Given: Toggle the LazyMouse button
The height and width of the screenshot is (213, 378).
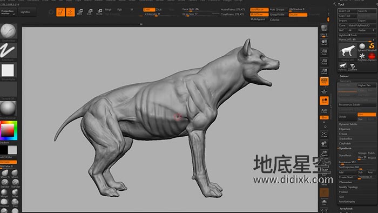Looking at the screenshot, I should point(259,10).
